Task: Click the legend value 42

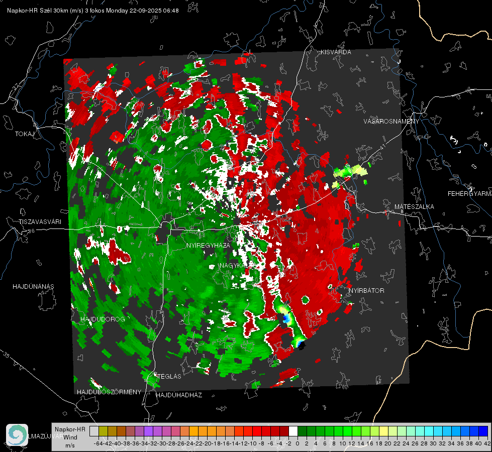Action: [x=487, y=444]
